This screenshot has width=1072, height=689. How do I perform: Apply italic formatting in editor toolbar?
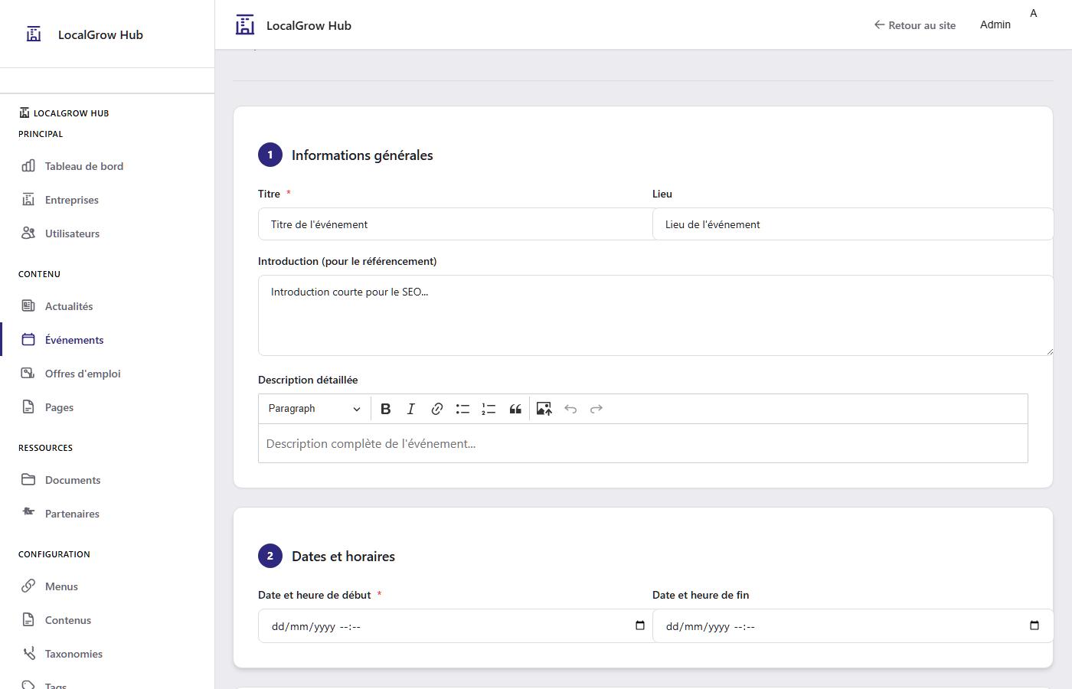(411, 409)
